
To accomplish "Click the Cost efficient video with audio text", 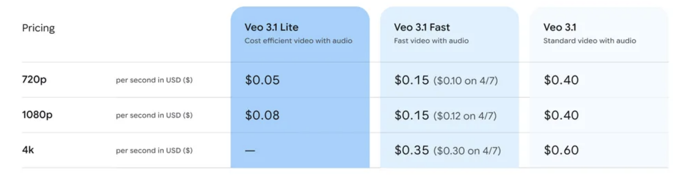I will point(298,41).
